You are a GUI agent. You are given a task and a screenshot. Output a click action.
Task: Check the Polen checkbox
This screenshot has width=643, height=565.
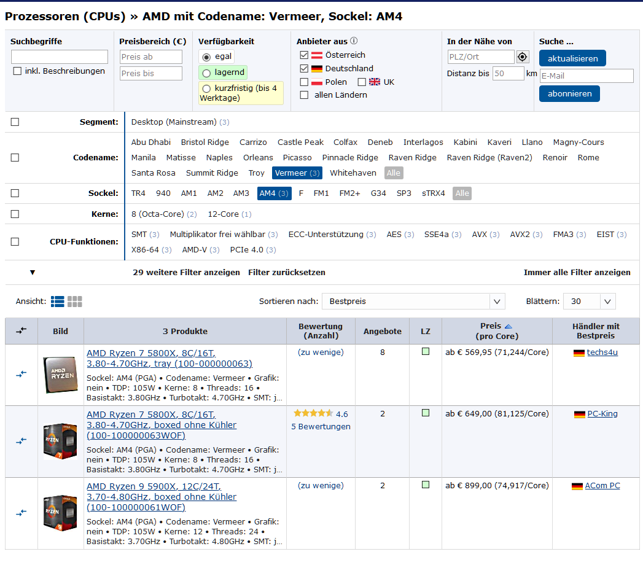click(x=304, y=82)
